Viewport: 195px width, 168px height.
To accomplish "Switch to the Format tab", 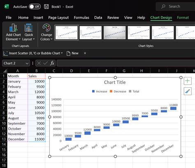I will pos(183,18).
